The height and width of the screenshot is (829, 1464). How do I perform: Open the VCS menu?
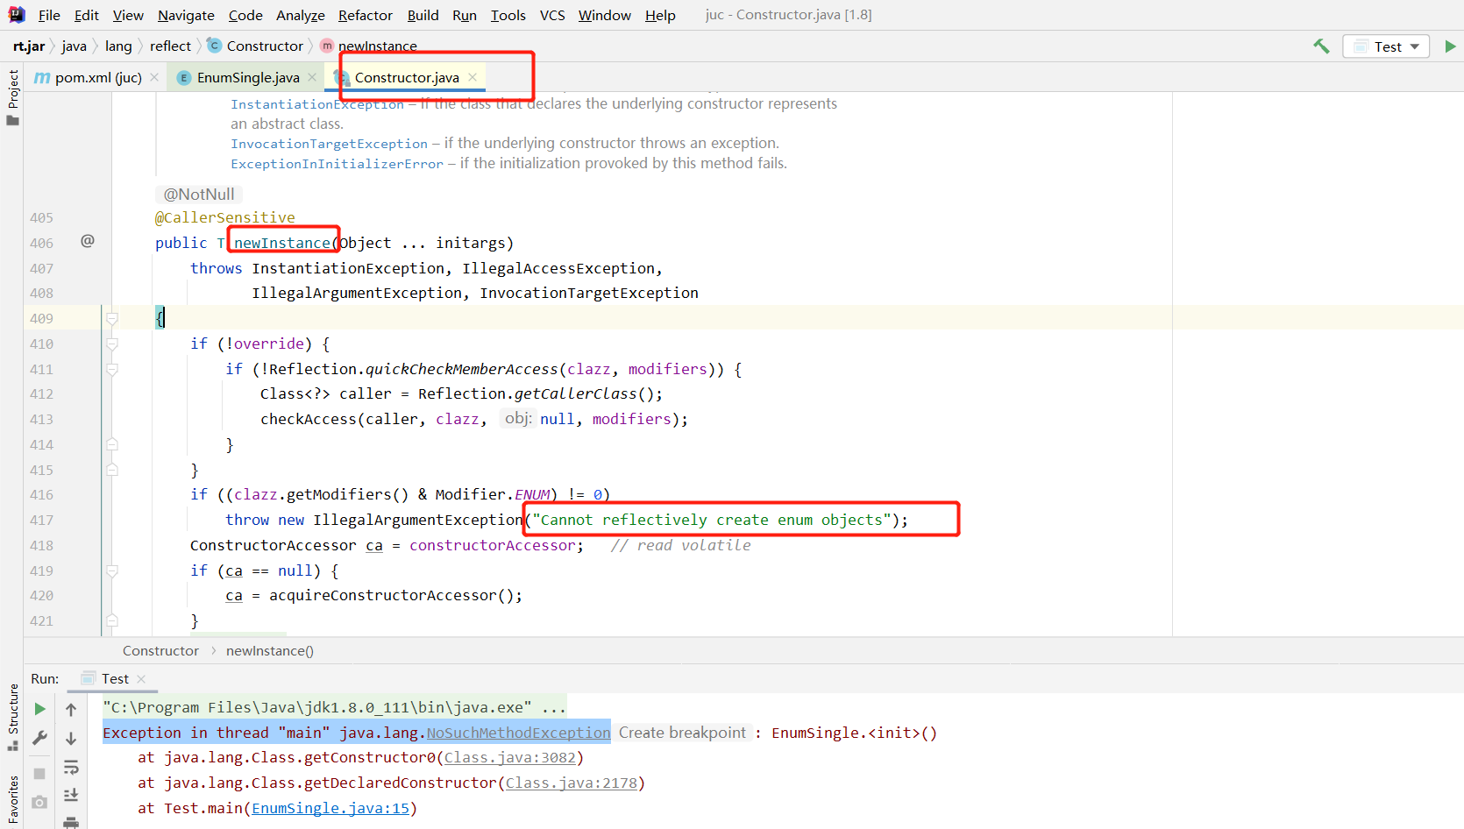pyautogui.click(x=552, y=15)
